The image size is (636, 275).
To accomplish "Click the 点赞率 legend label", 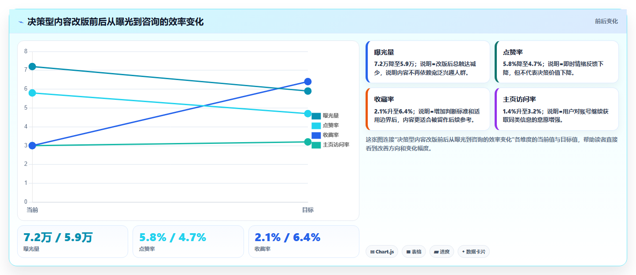I will [x=331, y=125].
